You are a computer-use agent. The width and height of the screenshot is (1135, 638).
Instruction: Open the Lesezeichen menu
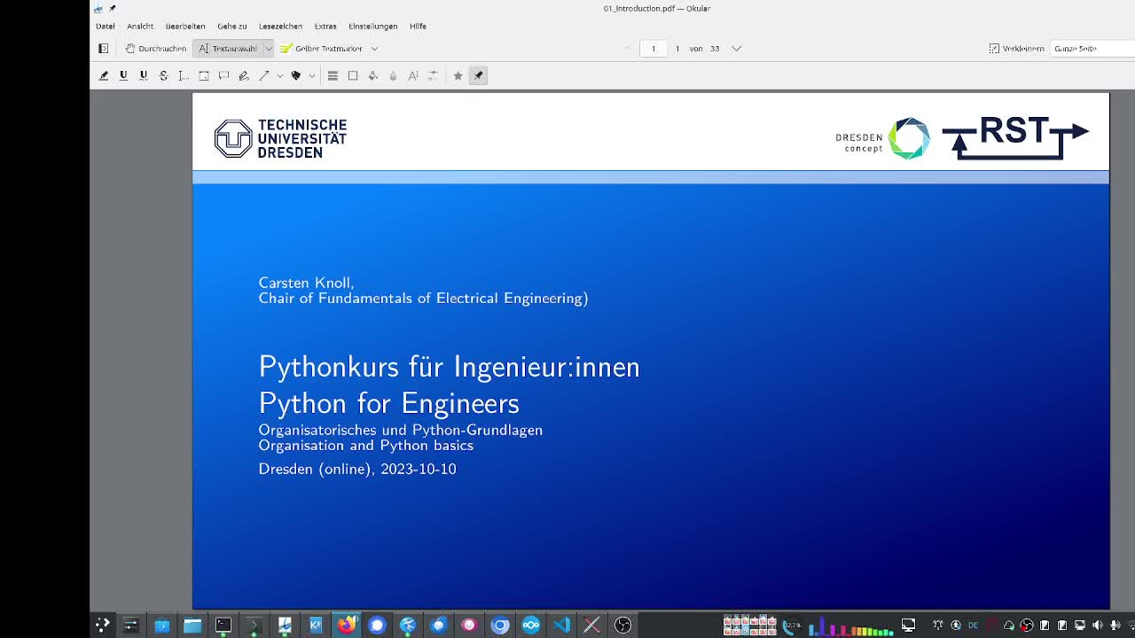coord(280,27)
